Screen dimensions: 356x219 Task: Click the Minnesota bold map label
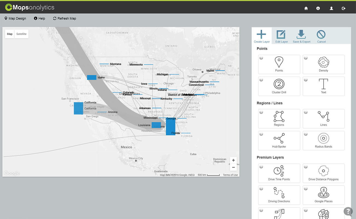tap(136, 65)
